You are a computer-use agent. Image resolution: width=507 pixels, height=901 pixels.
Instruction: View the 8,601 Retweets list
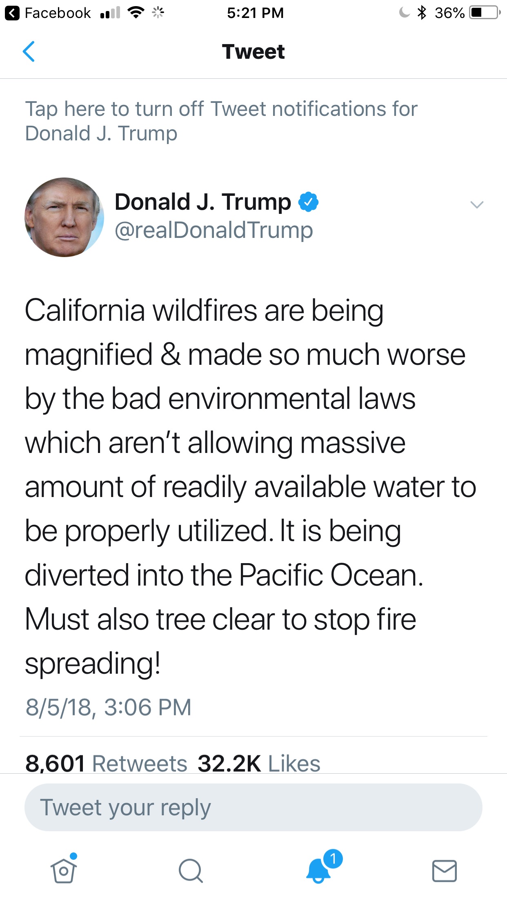pos(106,763)
